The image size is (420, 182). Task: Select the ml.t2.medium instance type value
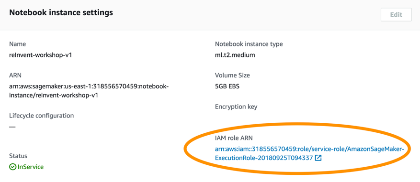[235, 55]
